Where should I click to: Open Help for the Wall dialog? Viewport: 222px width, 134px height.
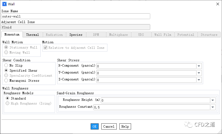tap(125, 127)
